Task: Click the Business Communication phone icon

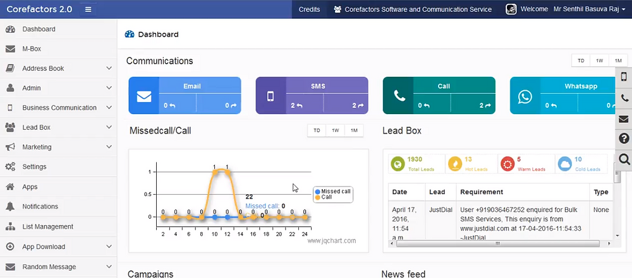Action: pyautogui.click(x=10, y=107)
